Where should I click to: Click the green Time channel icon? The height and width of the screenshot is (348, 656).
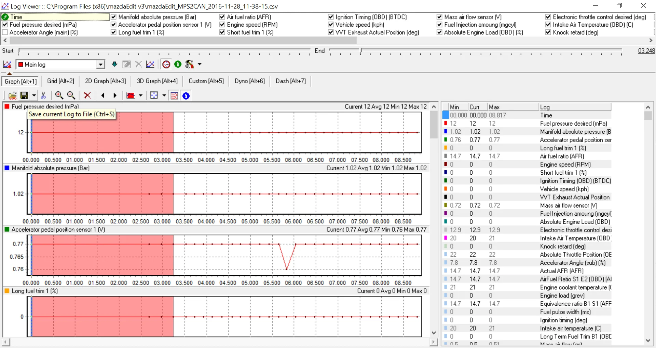click(5, 17)
